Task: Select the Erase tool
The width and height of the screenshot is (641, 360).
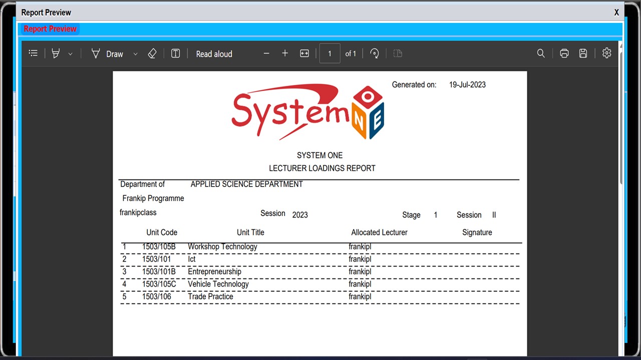Action: point(152,53)
